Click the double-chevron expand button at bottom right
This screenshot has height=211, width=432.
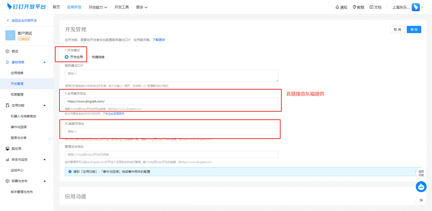click(421, 200)
